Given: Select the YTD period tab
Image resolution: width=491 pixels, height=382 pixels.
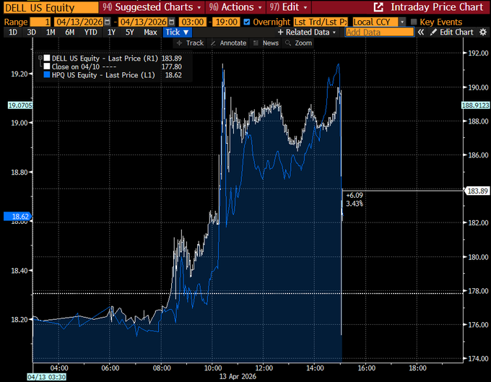Looking at the screenshot, I should 90,32.
